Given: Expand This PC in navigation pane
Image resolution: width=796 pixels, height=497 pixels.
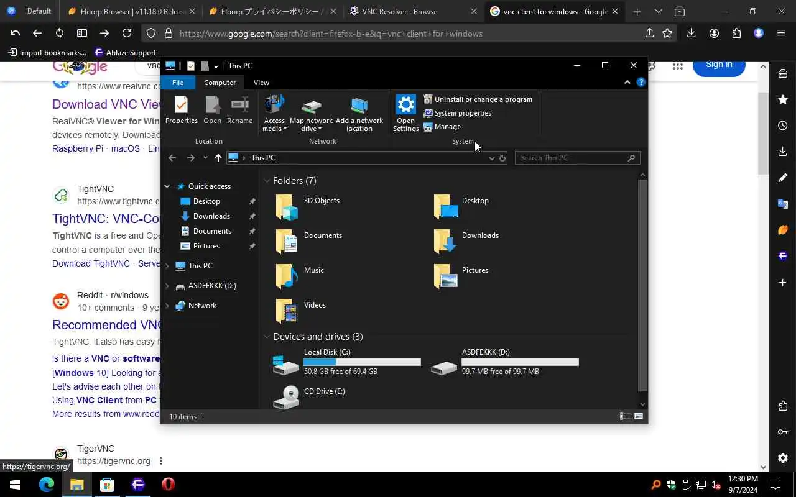Looking at the screenshot, I should (x=167, y=266).
